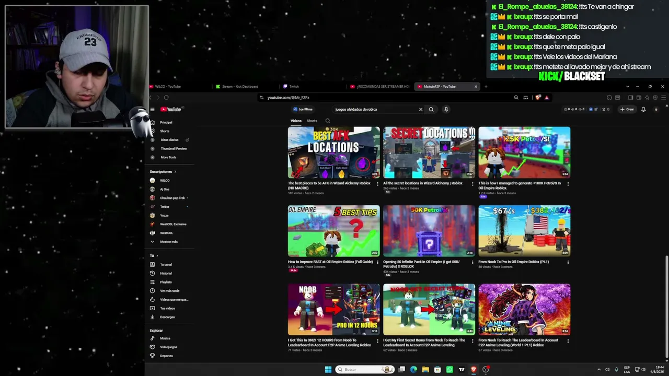
Task: Open liked videos thumbs-up icon
Action: 152,300
